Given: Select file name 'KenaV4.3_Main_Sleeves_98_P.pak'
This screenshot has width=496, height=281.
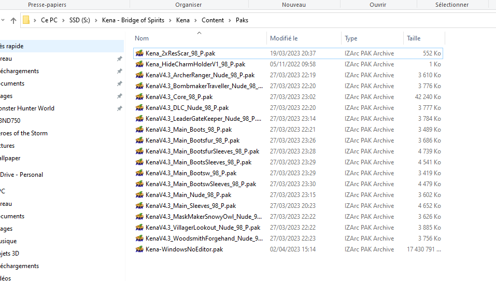Looking at the screenshot, I should (x=191, y=206).
